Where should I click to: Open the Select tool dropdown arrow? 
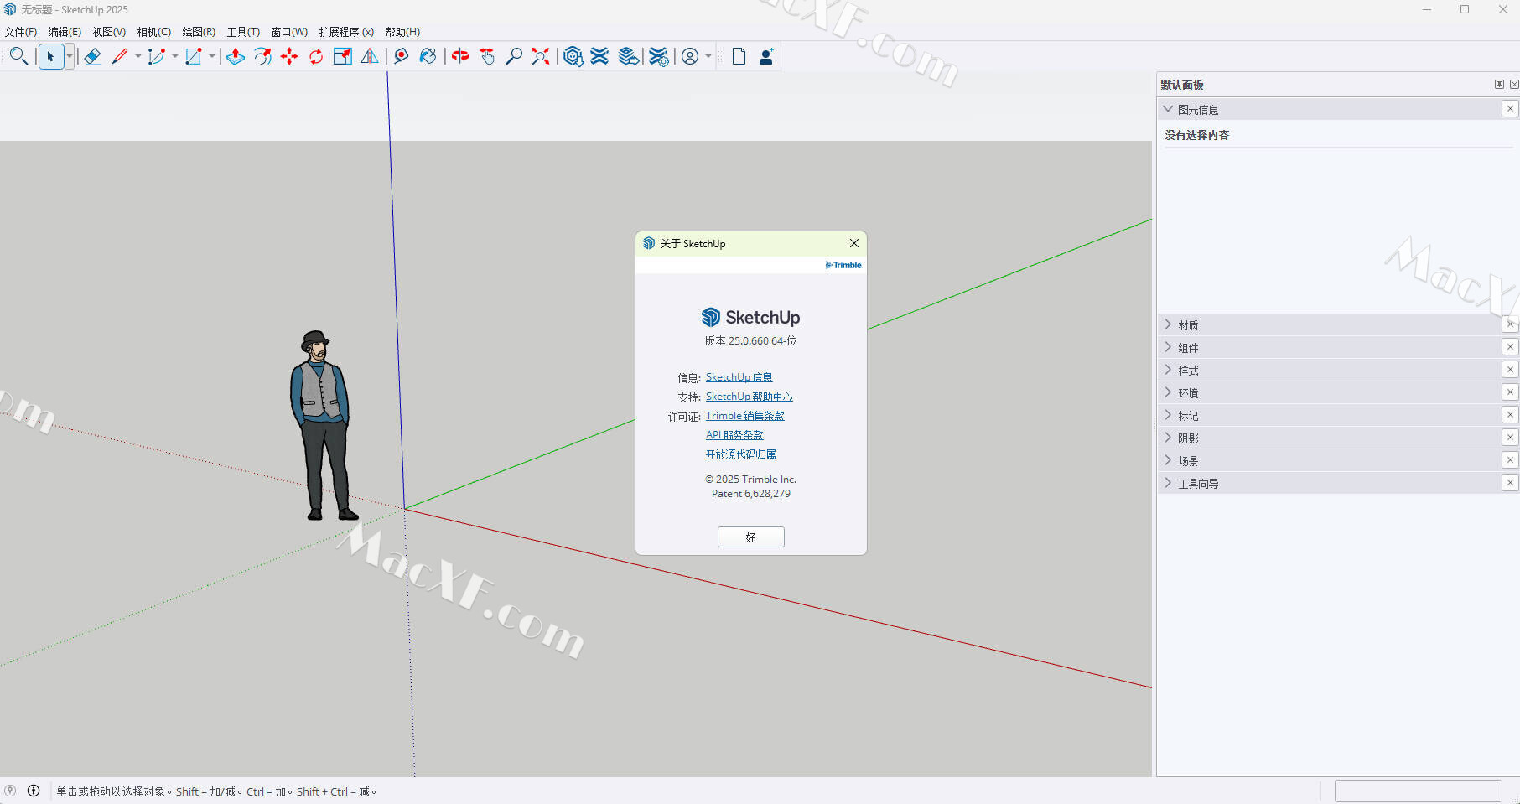[70, 56]
